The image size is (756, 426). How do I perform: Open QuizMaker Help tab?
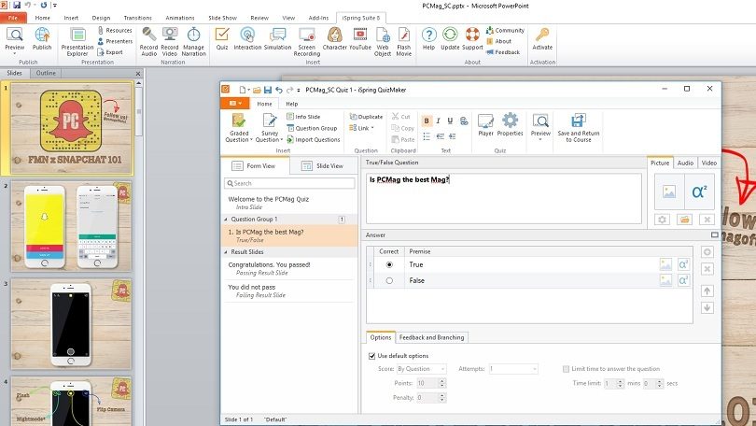point(292,104)
